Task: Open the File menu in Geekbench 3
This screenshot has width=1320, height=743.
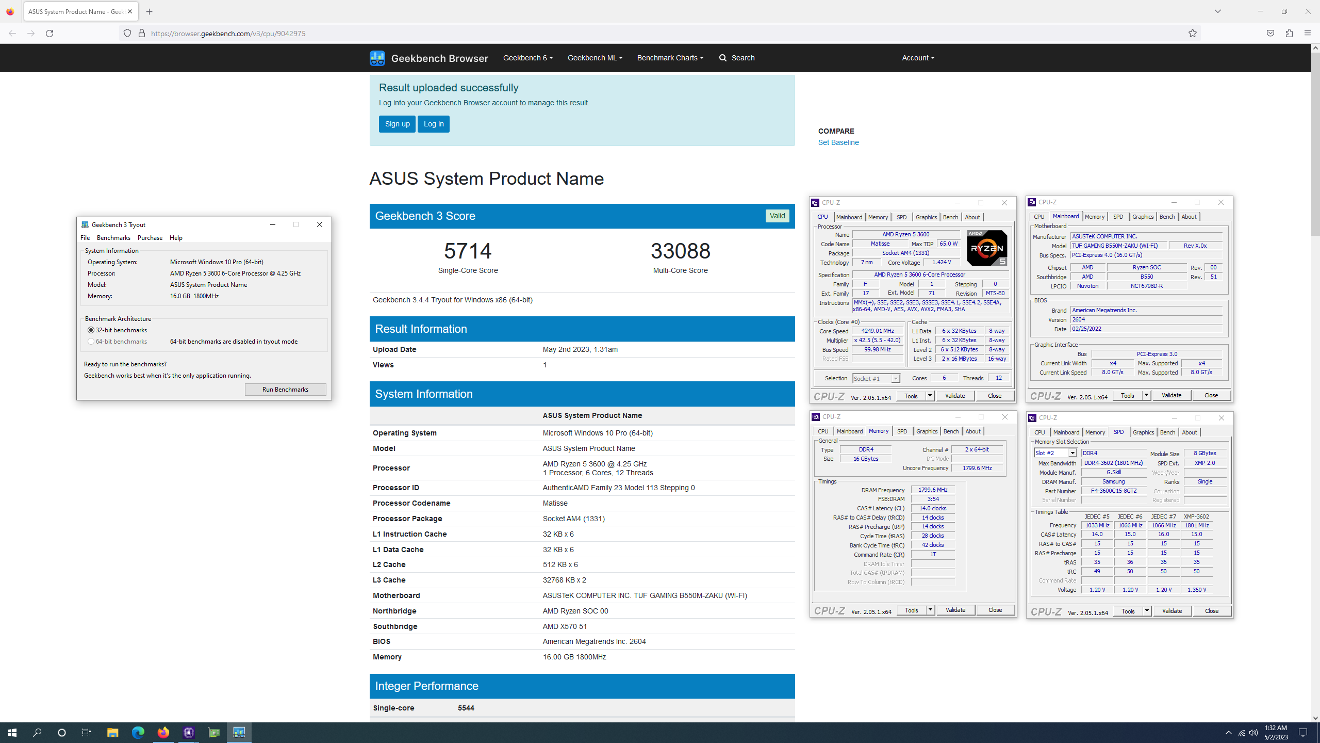Action: [85, 238]
